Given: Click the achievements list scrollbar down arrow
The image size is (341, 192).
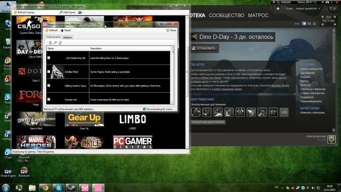Looking at the screenshot, I should (x=172, y=102).
